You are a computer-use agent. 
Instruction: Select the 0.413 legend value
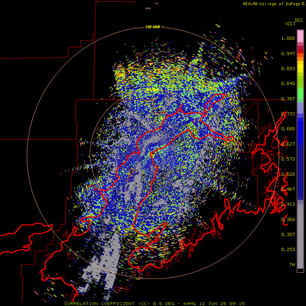point(288,204)
